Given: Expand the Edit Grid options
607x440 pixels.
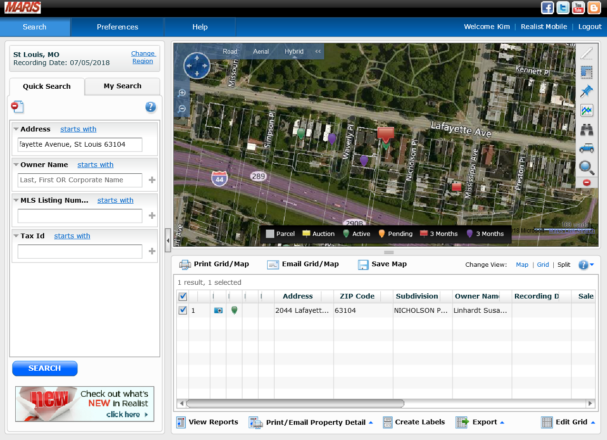Looking at the screenshot, I should tap(593, 422).
